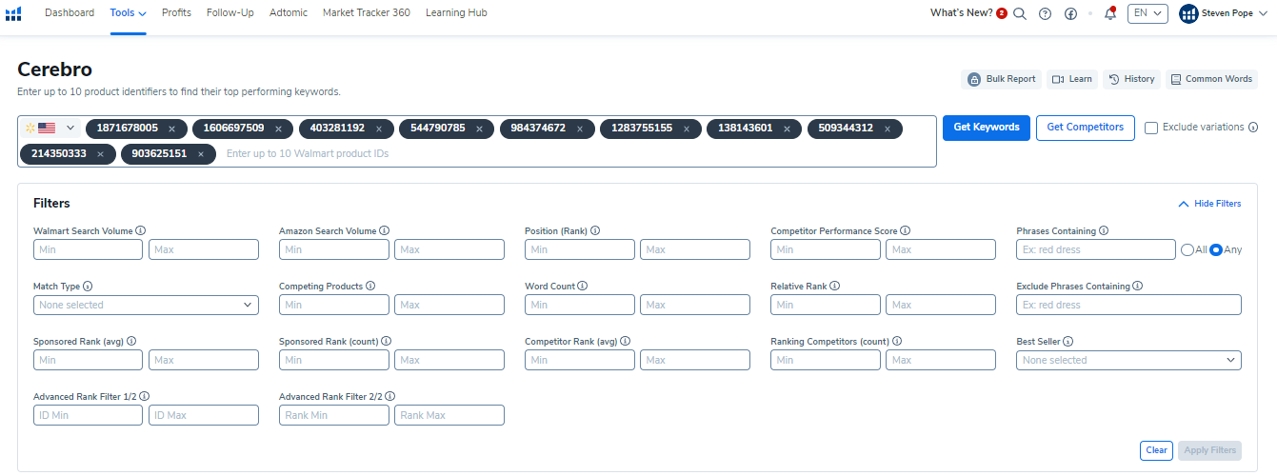Image resolution: width=1277 pixels, height=476 pixels.
Task: Open the notifications bell icon
Action: tap(1109, 13)
